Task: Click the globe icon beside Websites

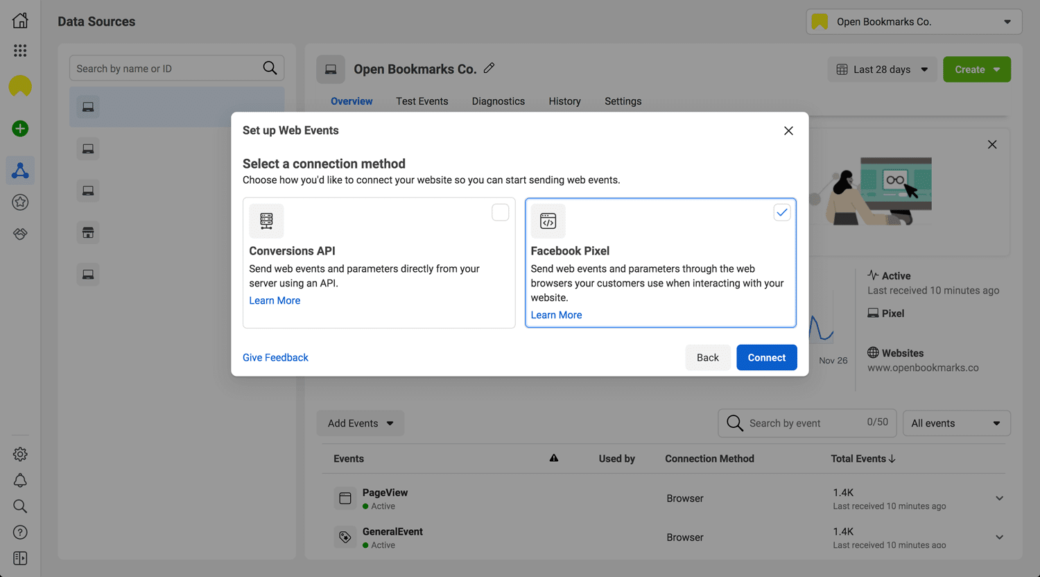Action: click(x=873, y=352)
